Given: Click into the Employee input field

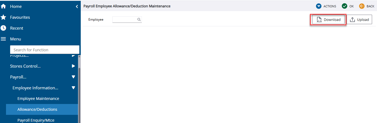Looking at the screenshot, I should click(124, 20).
